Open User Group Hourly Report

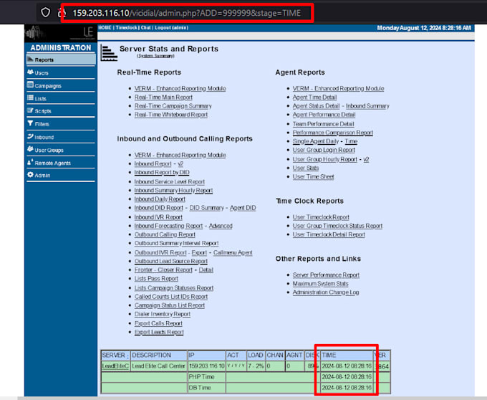pyautogui.click(x=325, y=159)
